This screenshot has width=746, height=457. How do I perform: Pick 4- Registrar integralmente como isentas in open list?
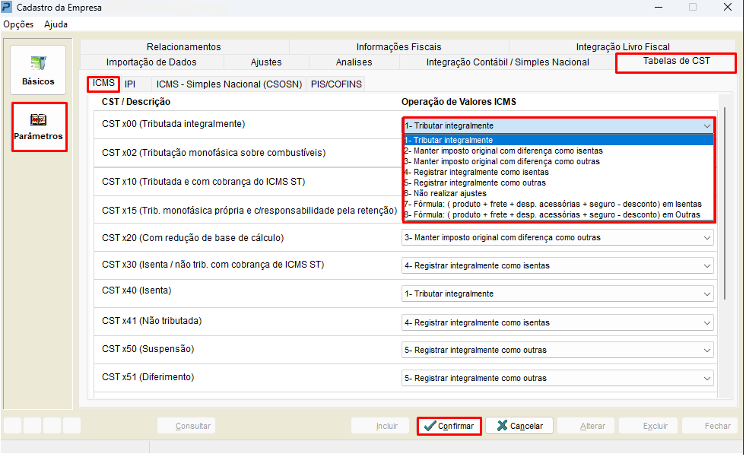(x=558, y=172)
